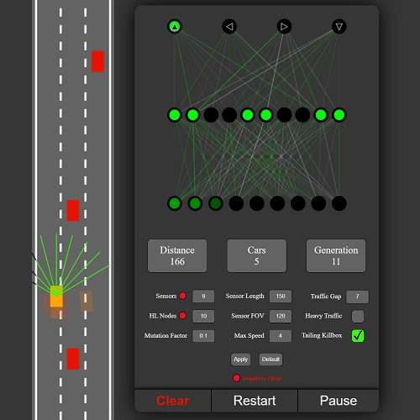Click the right-arrow output node
Image resolution: width=420 pixels, height=420 pixels.
point(284,27)
